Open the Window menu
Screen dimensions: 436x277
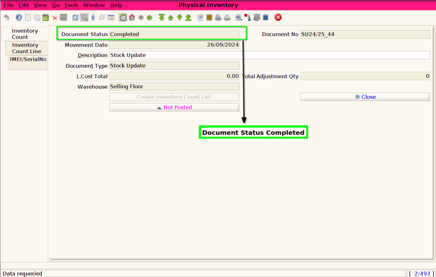(x=94, y=5)
